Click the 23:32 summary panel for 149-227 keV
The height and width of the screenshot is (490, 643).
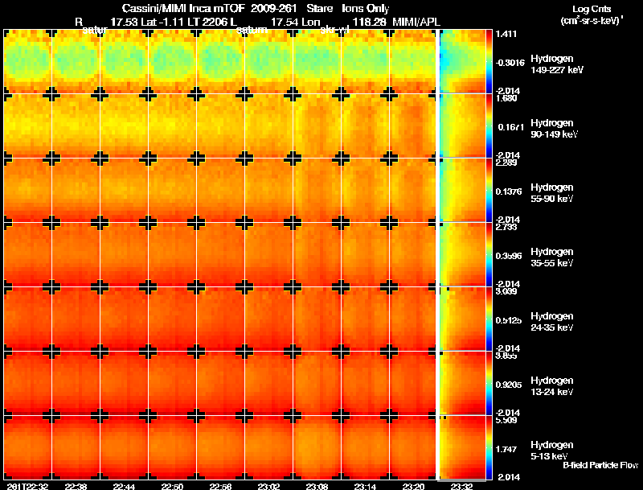[463, 61]
